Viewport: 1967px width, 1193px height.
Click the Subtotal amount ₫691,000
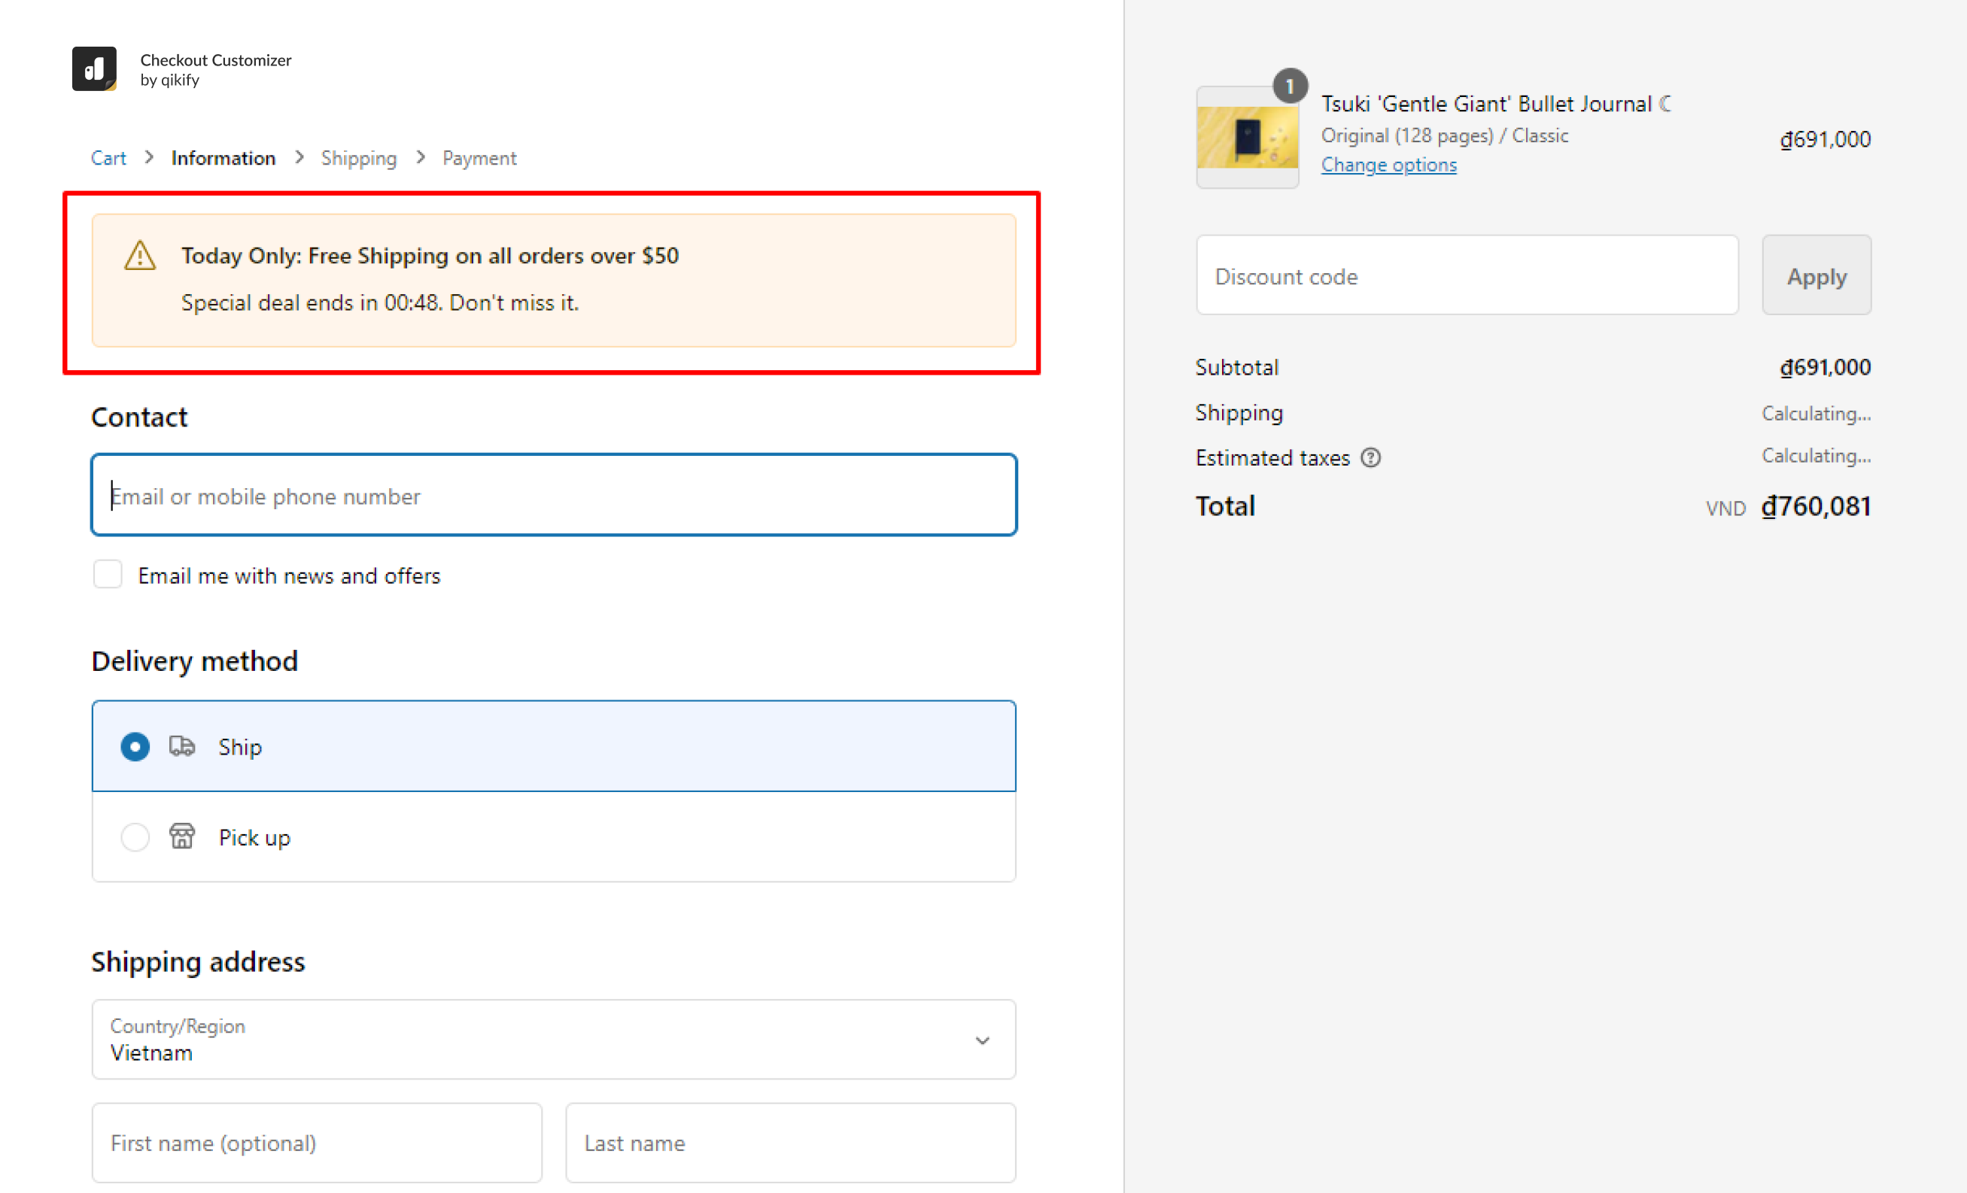click(1826, 367)
